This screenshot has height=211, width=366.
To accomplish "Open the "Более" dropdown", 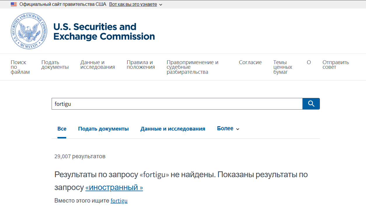I will click(228, 129).
